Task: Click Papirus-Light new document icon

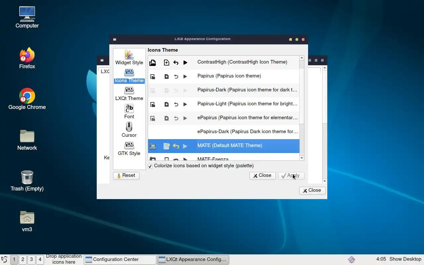Action: [x=167, y=104]
